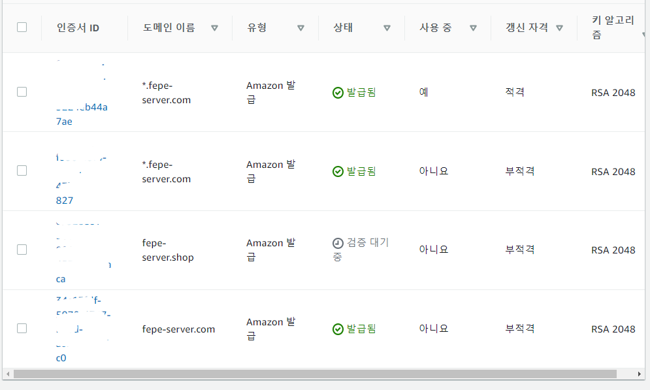
Task: Click the horizontal scrollbar track
Action: coord(315,374)
